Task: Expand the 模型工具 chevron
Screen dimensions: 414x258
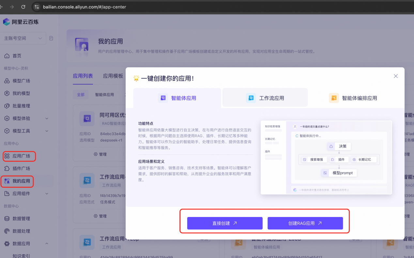Action: coord(47,131)
